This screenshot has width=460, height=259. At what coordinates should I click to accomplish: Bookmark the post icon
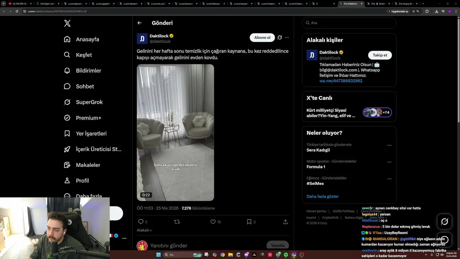(x=249, y=222)
